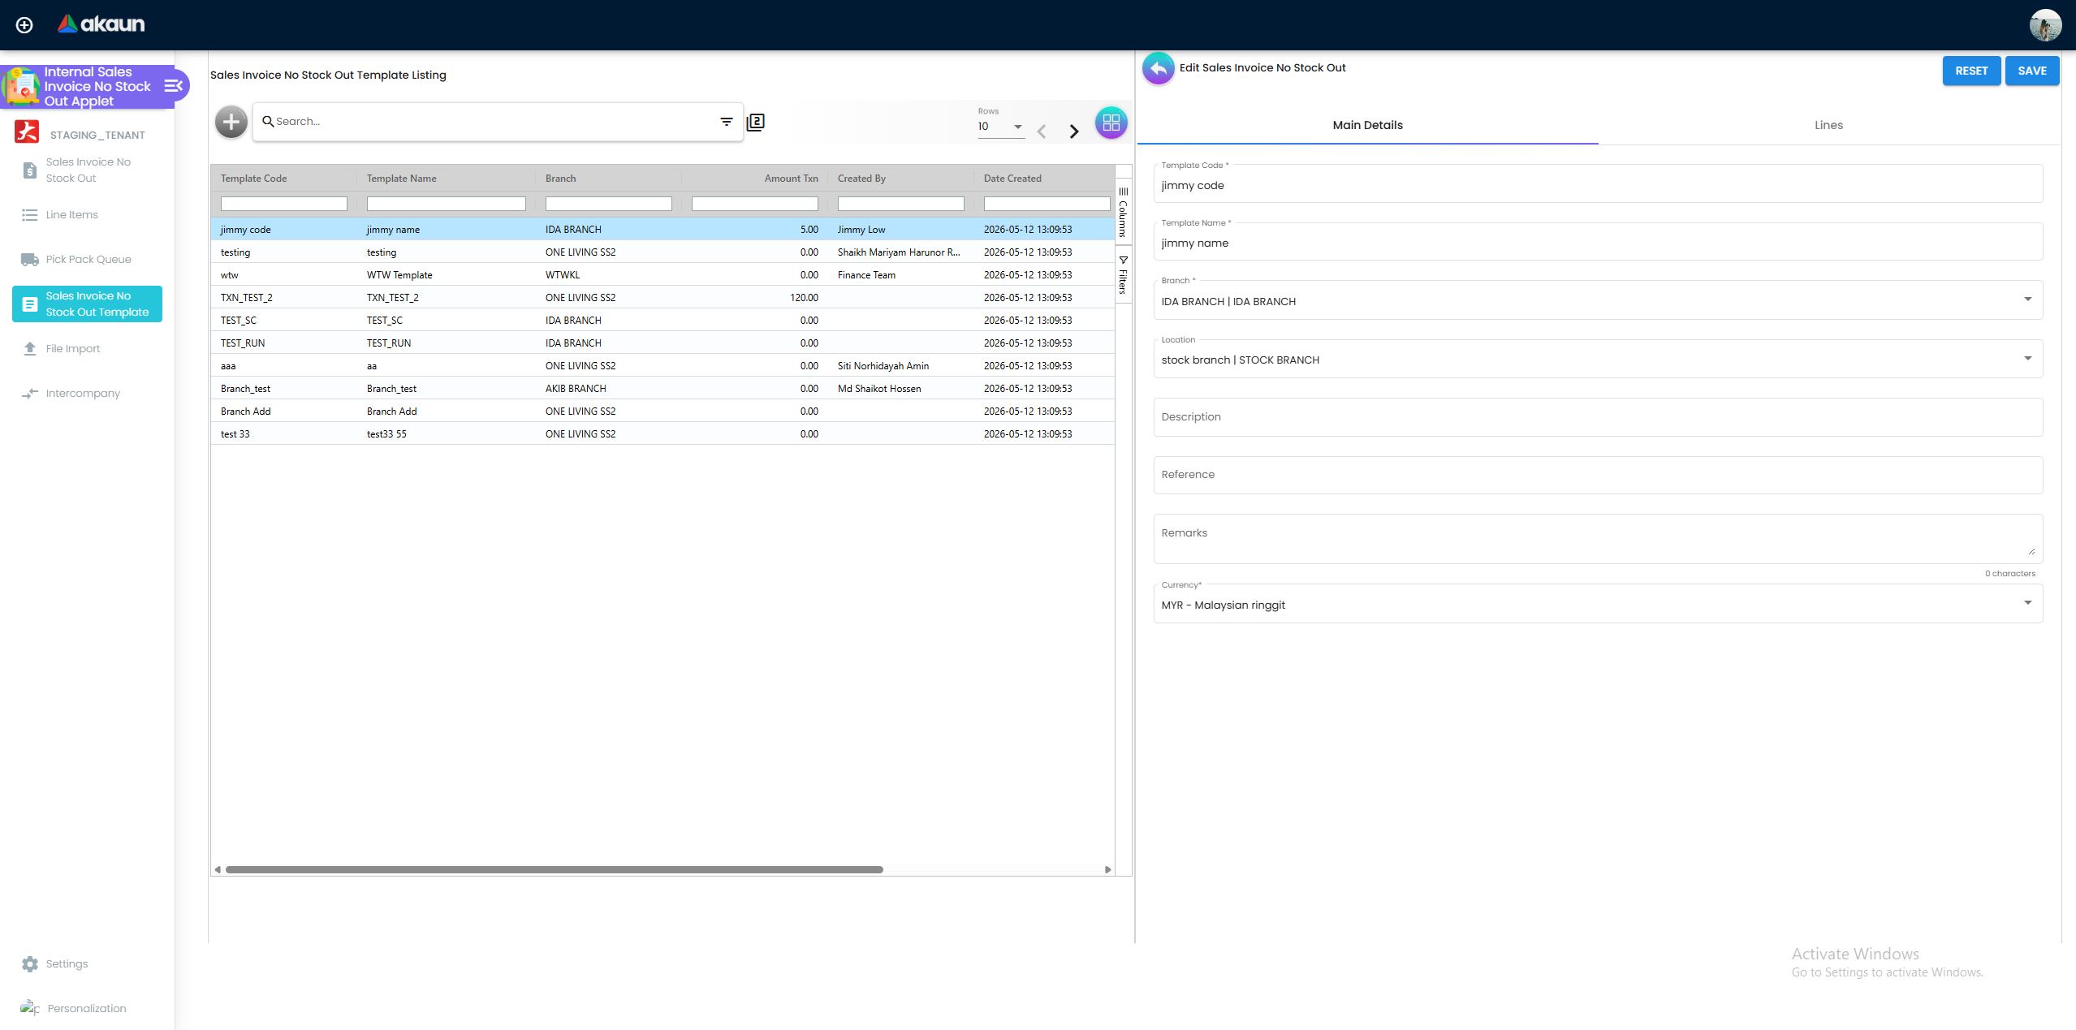Sort by Date Created column header
This screenshot has width=2076, height=1030.
(1012, 179)
